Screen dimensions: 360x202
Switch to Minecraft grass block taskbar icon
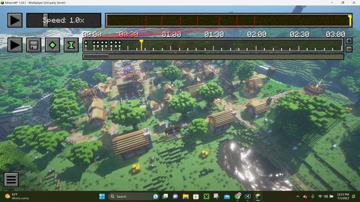(258, 196)
